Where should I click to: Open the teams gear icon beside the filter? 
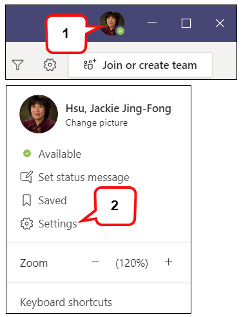click(50, 64)
